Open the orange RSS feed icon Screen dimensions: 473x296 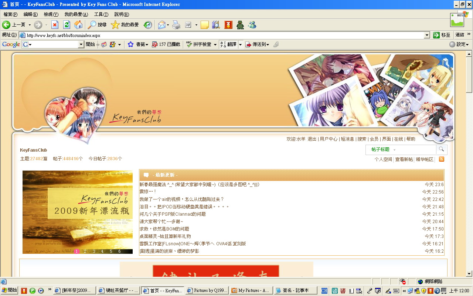tap(441, 159)
